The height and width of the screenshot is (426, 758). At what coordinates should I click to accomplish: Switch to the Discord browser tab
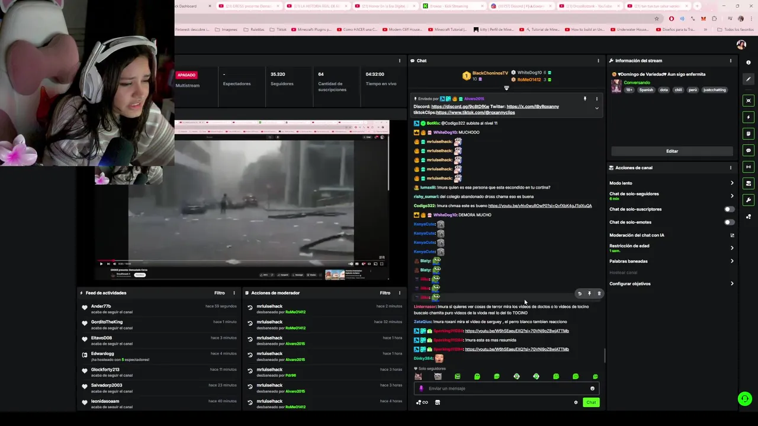pyautogui.click(x=523, y=6)
